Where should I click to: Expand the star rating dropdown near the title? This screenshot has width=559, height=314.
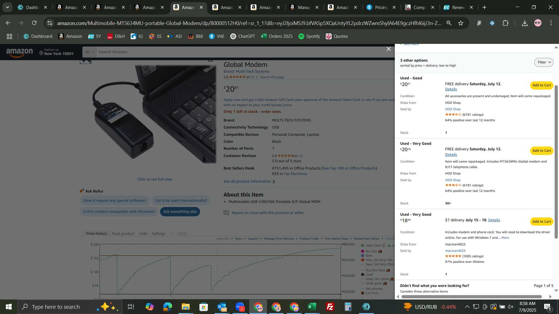pyautogui.click(x=247, y=77)
